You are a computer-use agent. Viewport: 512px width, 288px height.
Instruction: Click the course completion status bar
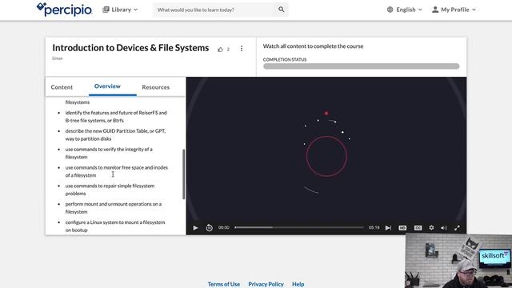coord(361,66)
